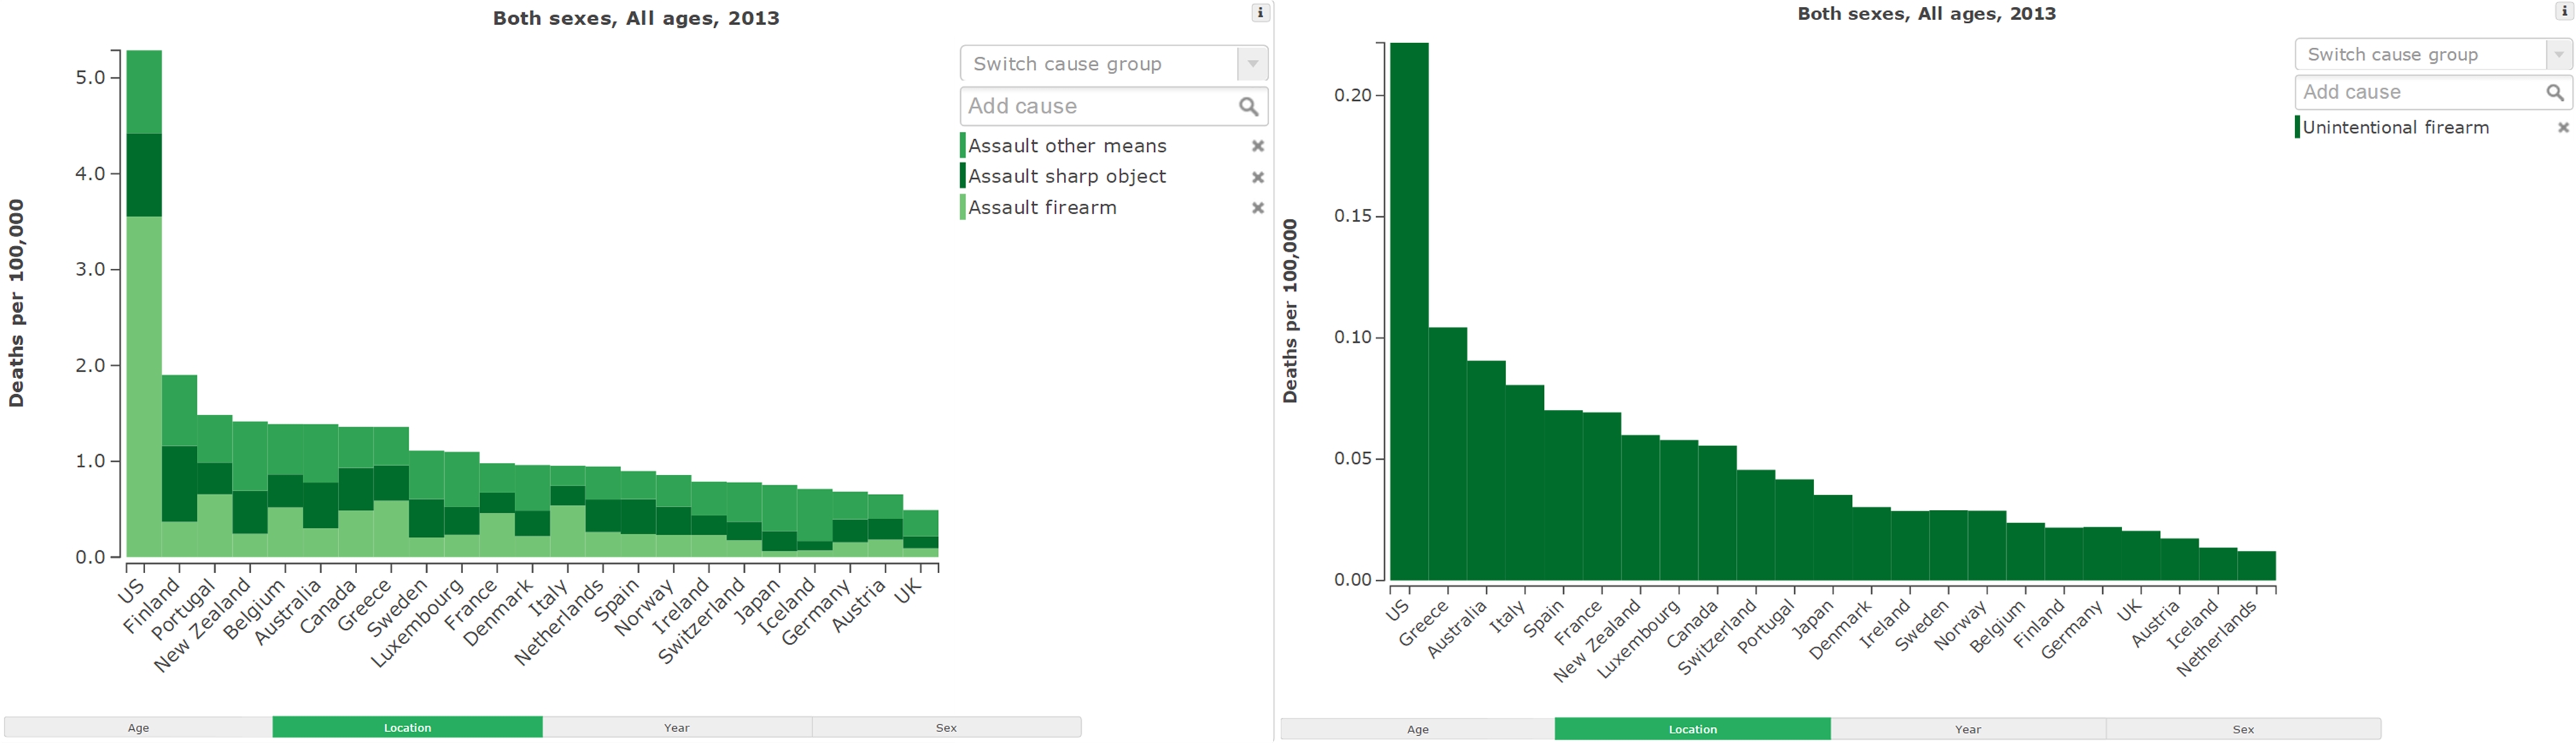
Task: Switch right chart to Year tab
Action: tap(1968, 730)
